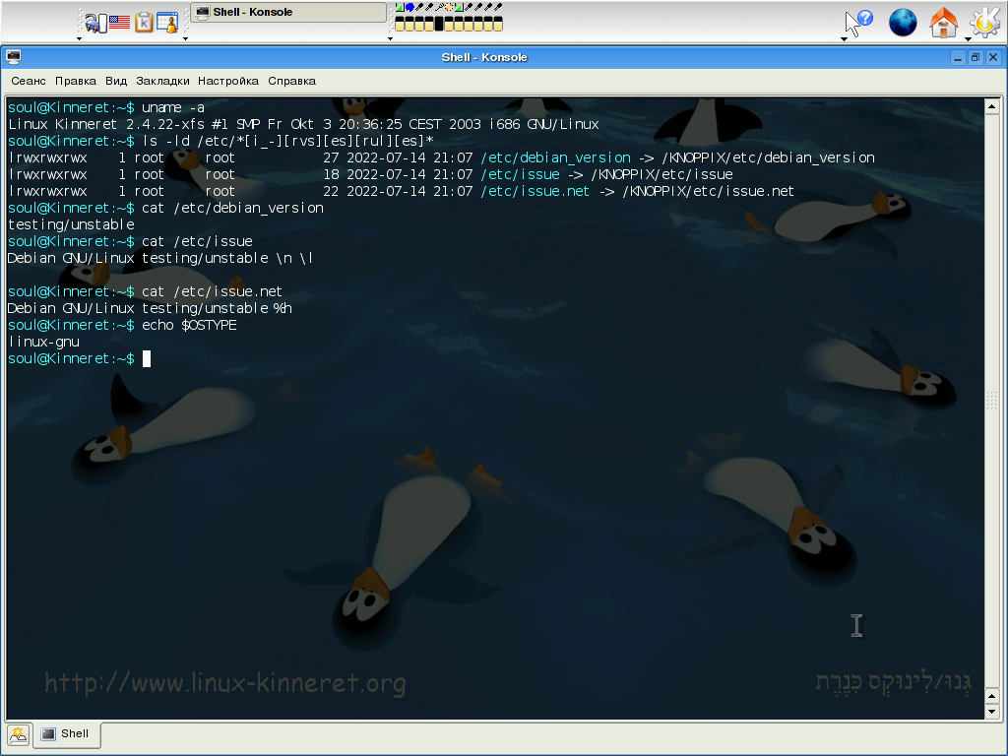Click the network plug icon in the panel
The height and width of the screenshot is (756, 1008).
pyautogui.click(x=95, y=24)
